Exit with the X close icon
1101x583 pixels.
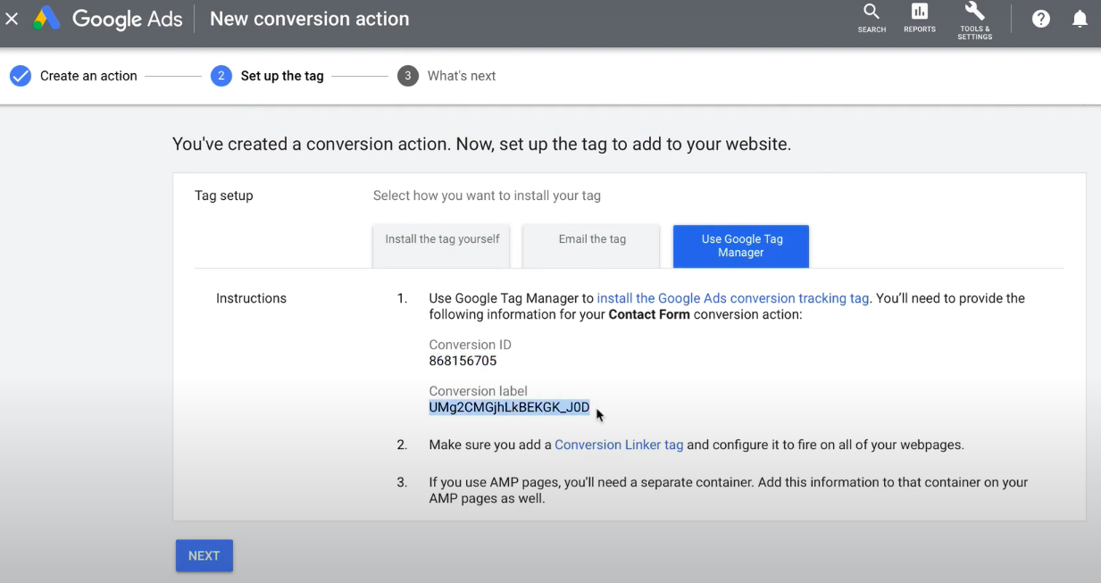pos(12,18)
